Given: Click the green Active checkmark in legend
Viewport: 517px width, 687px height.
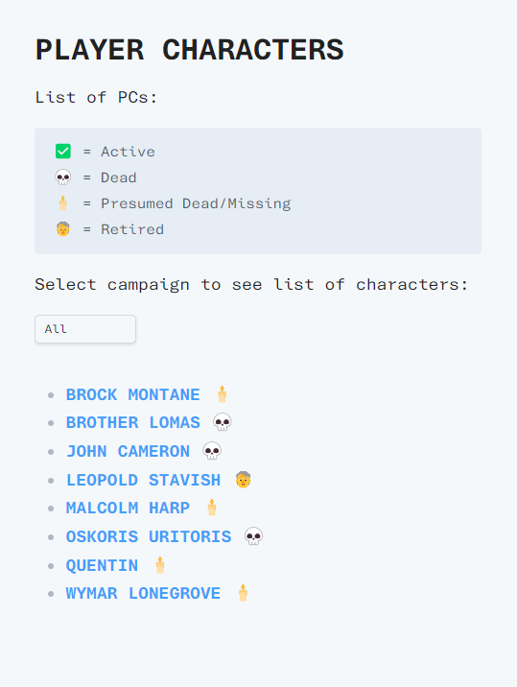Looking at the screenshot, I should 63,152.
